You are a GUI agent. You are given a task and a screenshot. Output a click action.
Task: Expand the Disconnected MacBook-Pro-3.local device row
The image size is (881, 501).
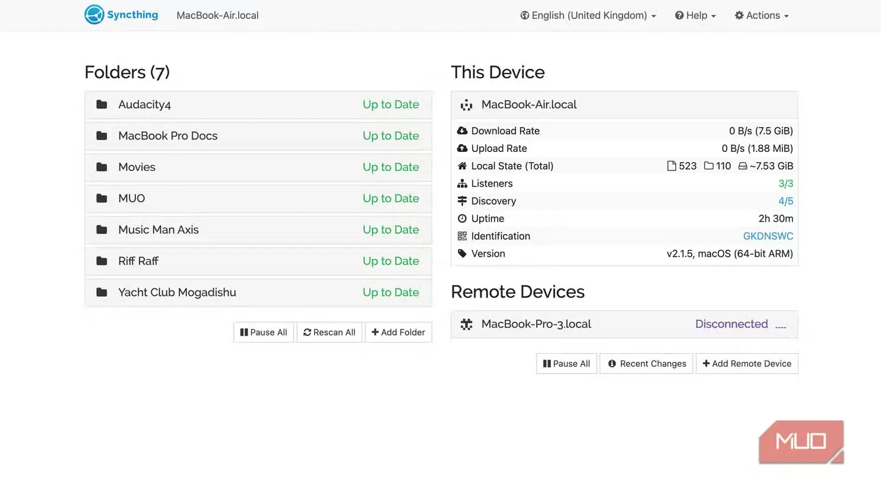coord(624,324)
